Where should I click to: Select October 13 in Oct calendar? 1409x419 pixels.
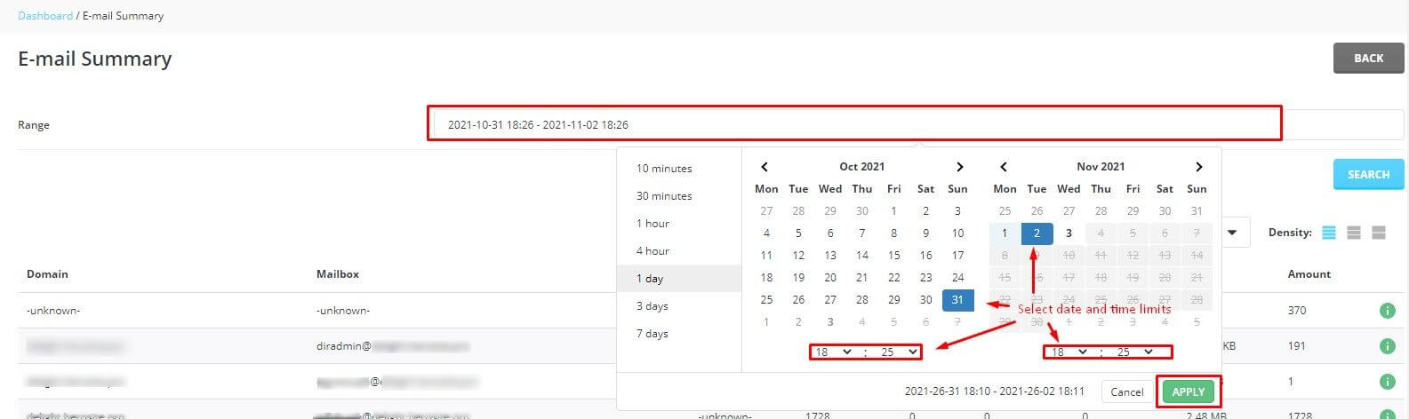pyautogui.click(x=830, y=256)
